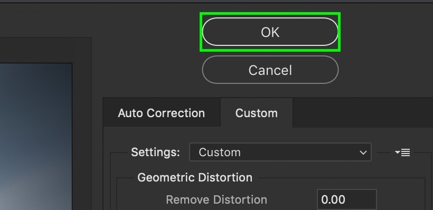Viewport: 433px width, 210px height.
Task: Cancel the Lens Correction dialog
Action: coord(270,70)
